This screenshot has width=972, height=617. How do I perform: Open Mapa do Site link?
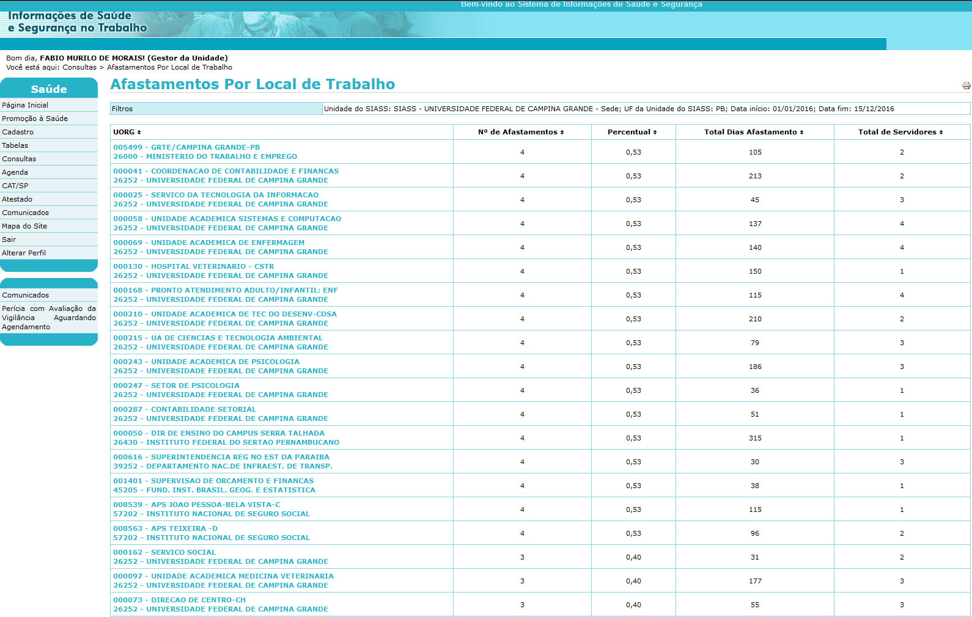click(24, 226)
